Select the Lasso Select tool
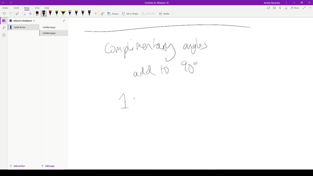Image resolution: width=313 pixels, height=176 pixels. tap(17, 13)
